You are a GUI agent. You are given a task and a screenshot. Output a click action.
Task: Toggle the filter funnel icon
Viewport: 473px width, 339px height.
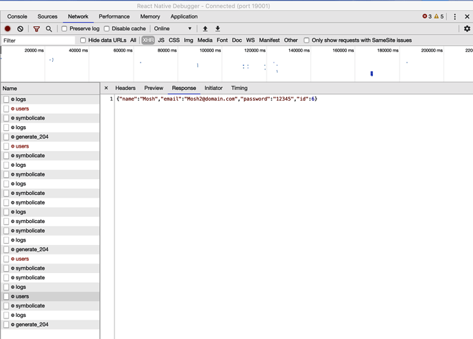pos(36,29)
